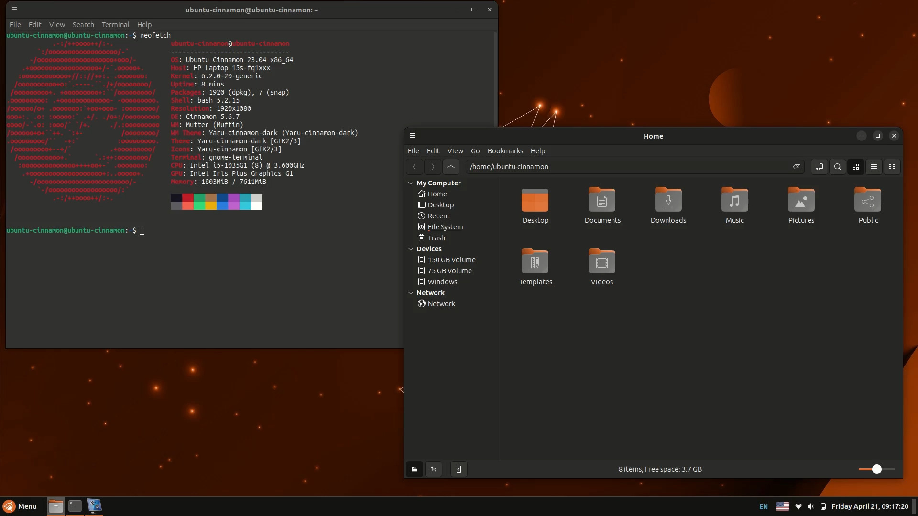Collapse the Devices section

coord(411,248)
